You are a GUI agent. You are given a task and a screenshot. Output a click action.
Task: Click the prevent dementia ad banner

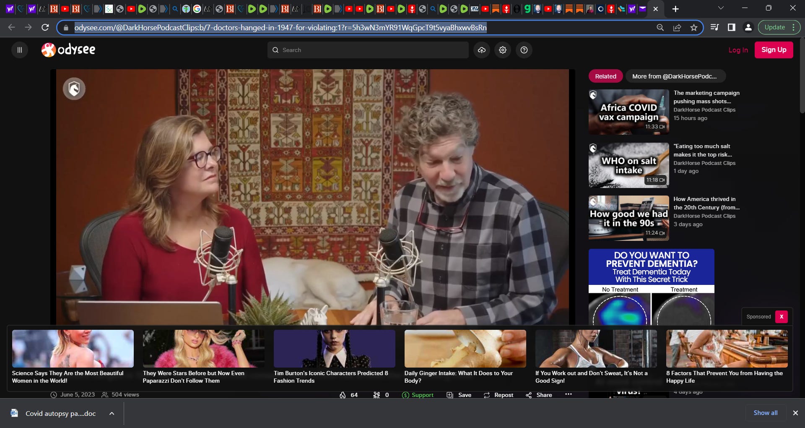click(x=651, y=287)
